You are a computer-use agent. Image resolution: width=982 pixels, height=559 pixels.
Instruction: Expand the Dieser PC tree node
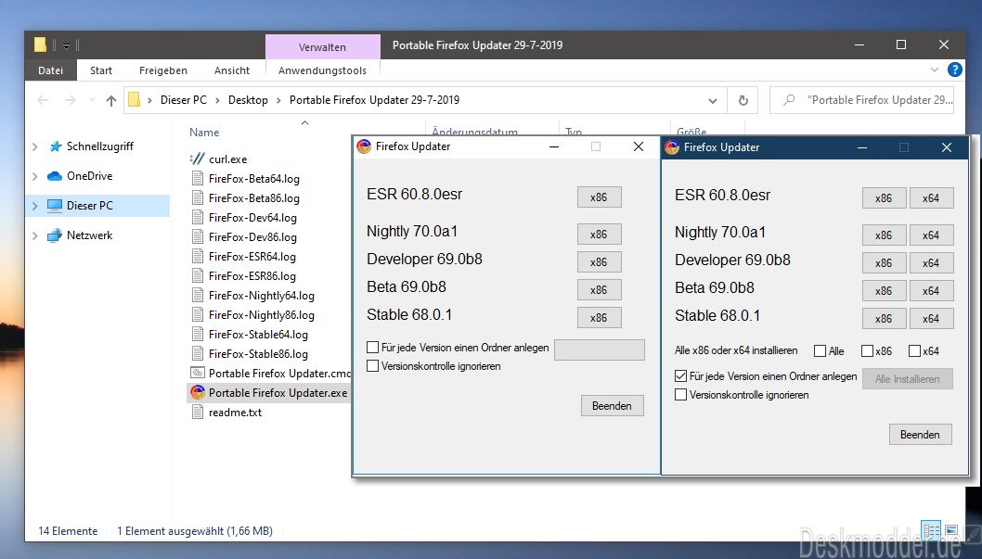coord(35,205)
